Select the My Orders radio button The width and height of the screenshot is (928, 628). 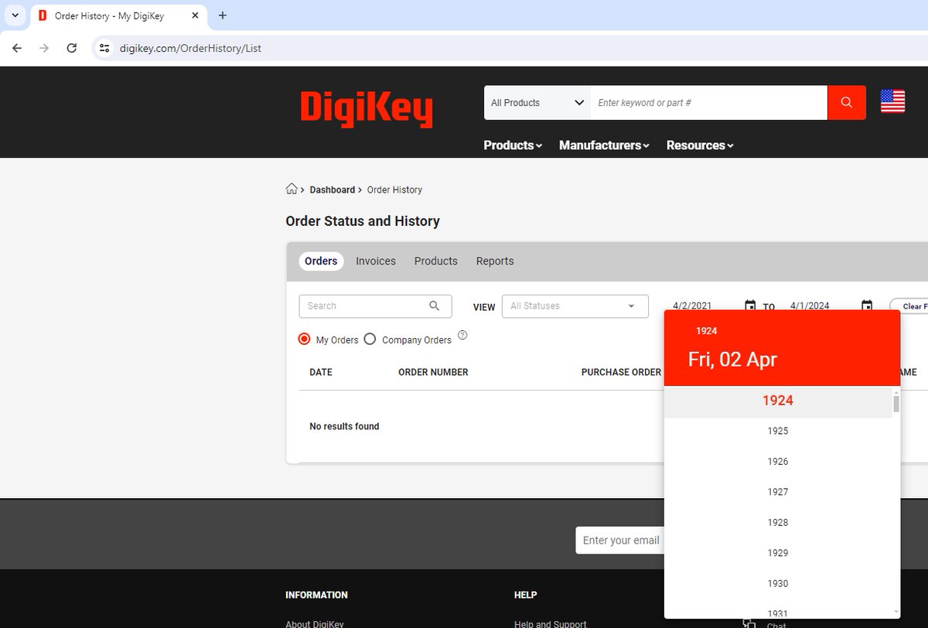305,339
